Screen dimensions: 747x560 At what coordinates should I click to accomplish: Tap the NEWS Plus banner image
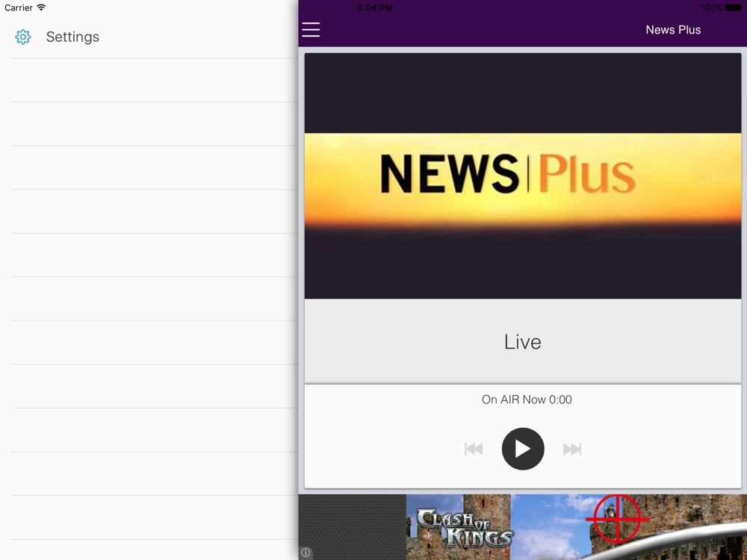pos(523,175)
